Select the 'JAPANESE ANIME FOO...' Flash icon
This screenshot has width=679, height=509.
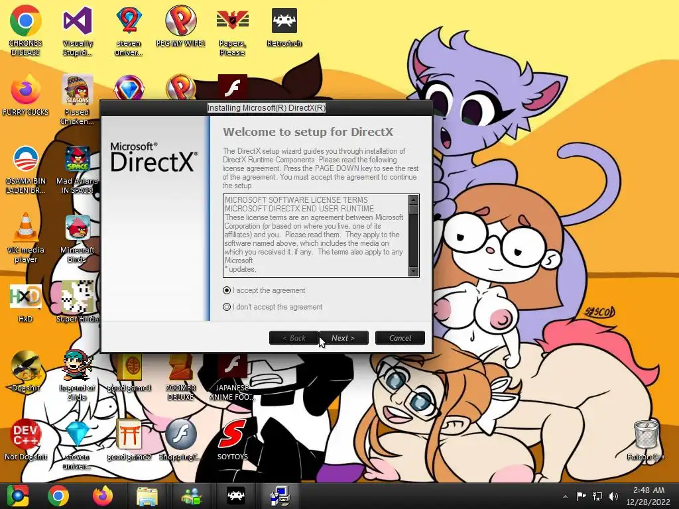point(233,377)
